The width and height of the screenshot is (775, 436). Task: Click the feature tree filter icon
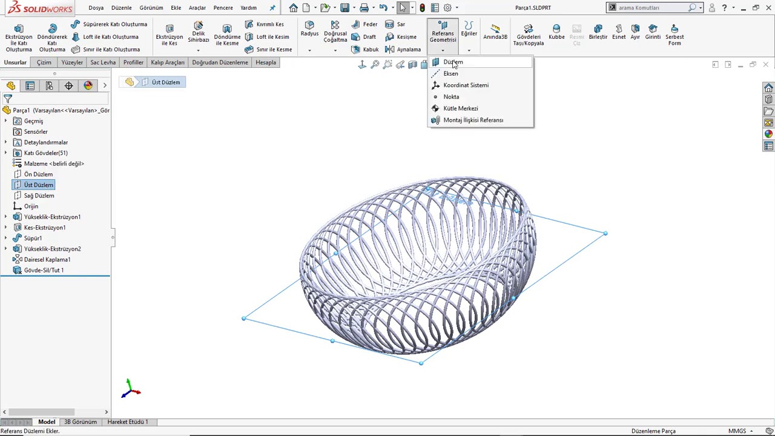tap(8, 99)
